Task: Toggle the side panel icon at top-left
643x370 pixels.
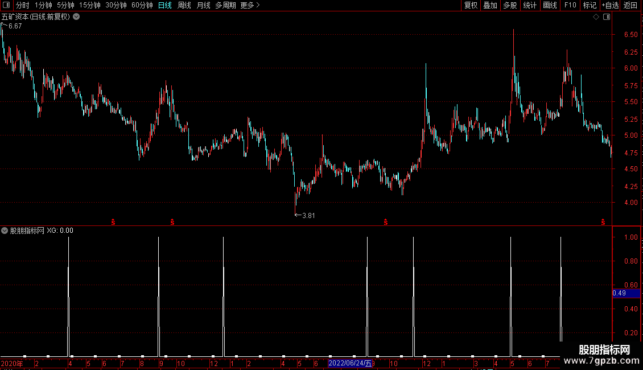Action: pyautogui.click(x=6, y=5)
